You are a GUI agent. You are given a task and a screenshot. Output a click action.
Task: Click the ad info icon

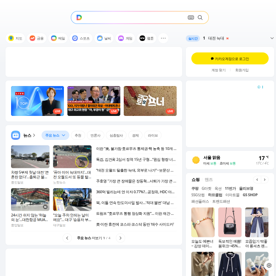(259, 87)
